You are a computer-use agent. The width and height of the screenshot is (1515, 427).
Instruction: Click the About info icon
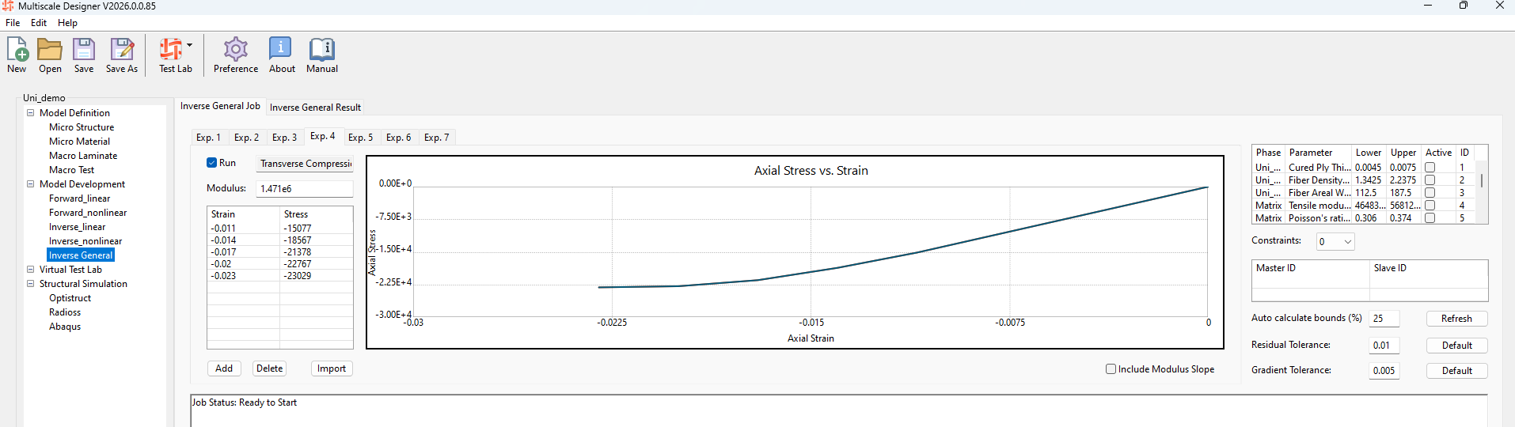[281, 51]
